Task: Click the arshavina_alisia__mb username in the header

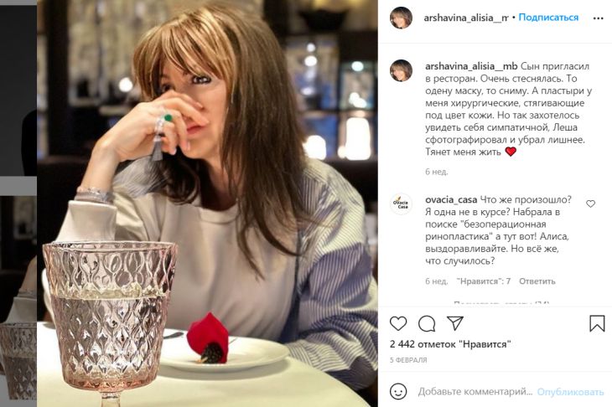Action: tap(467, 18)
